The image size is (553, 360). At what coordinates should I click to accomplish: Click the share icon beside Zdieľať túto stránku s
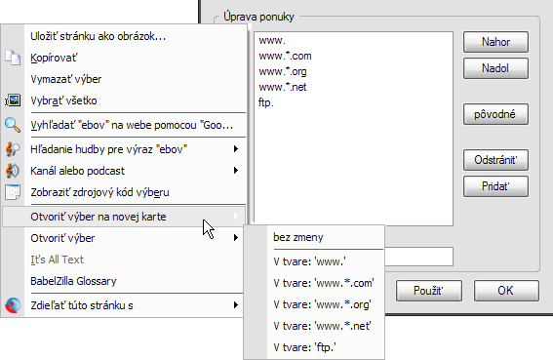click(13, 305)
